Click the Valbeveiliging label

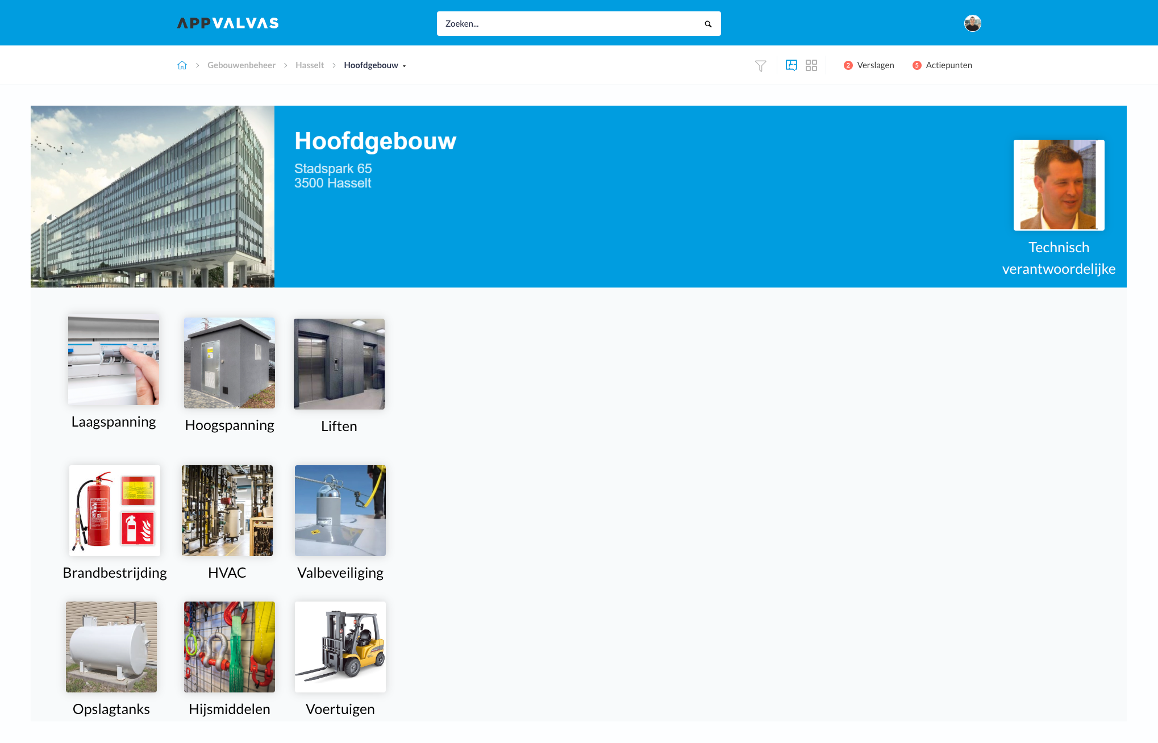pyautogui.click(x=340, y=573)
